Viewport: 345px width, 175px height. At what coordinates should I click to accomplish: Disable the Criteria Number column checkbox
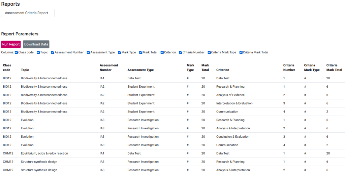click(181, 52)
